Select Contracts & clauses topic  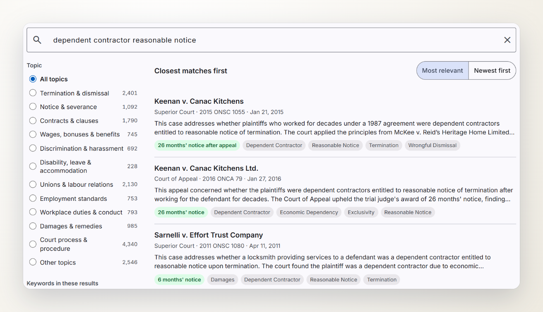click(x=33, y=121)
